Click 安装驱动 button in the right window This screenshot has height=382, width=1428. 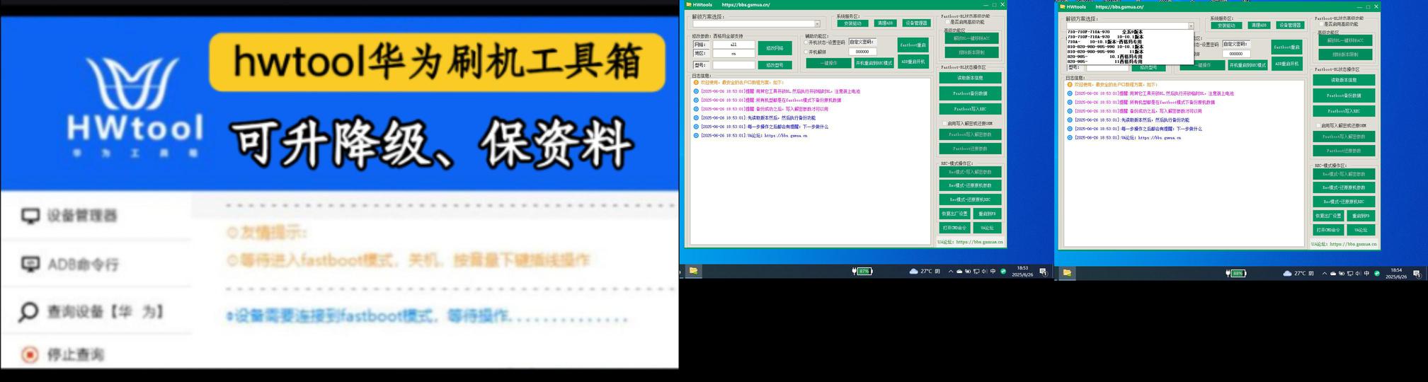(1226, 25)
